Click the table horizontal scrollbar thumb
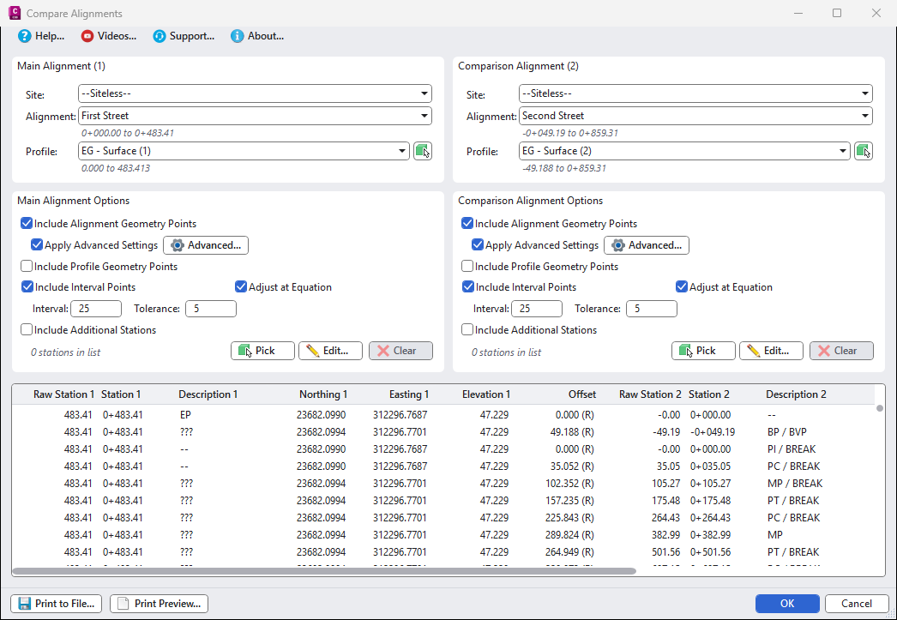The image size is (897, 620). tap(324, 571)
